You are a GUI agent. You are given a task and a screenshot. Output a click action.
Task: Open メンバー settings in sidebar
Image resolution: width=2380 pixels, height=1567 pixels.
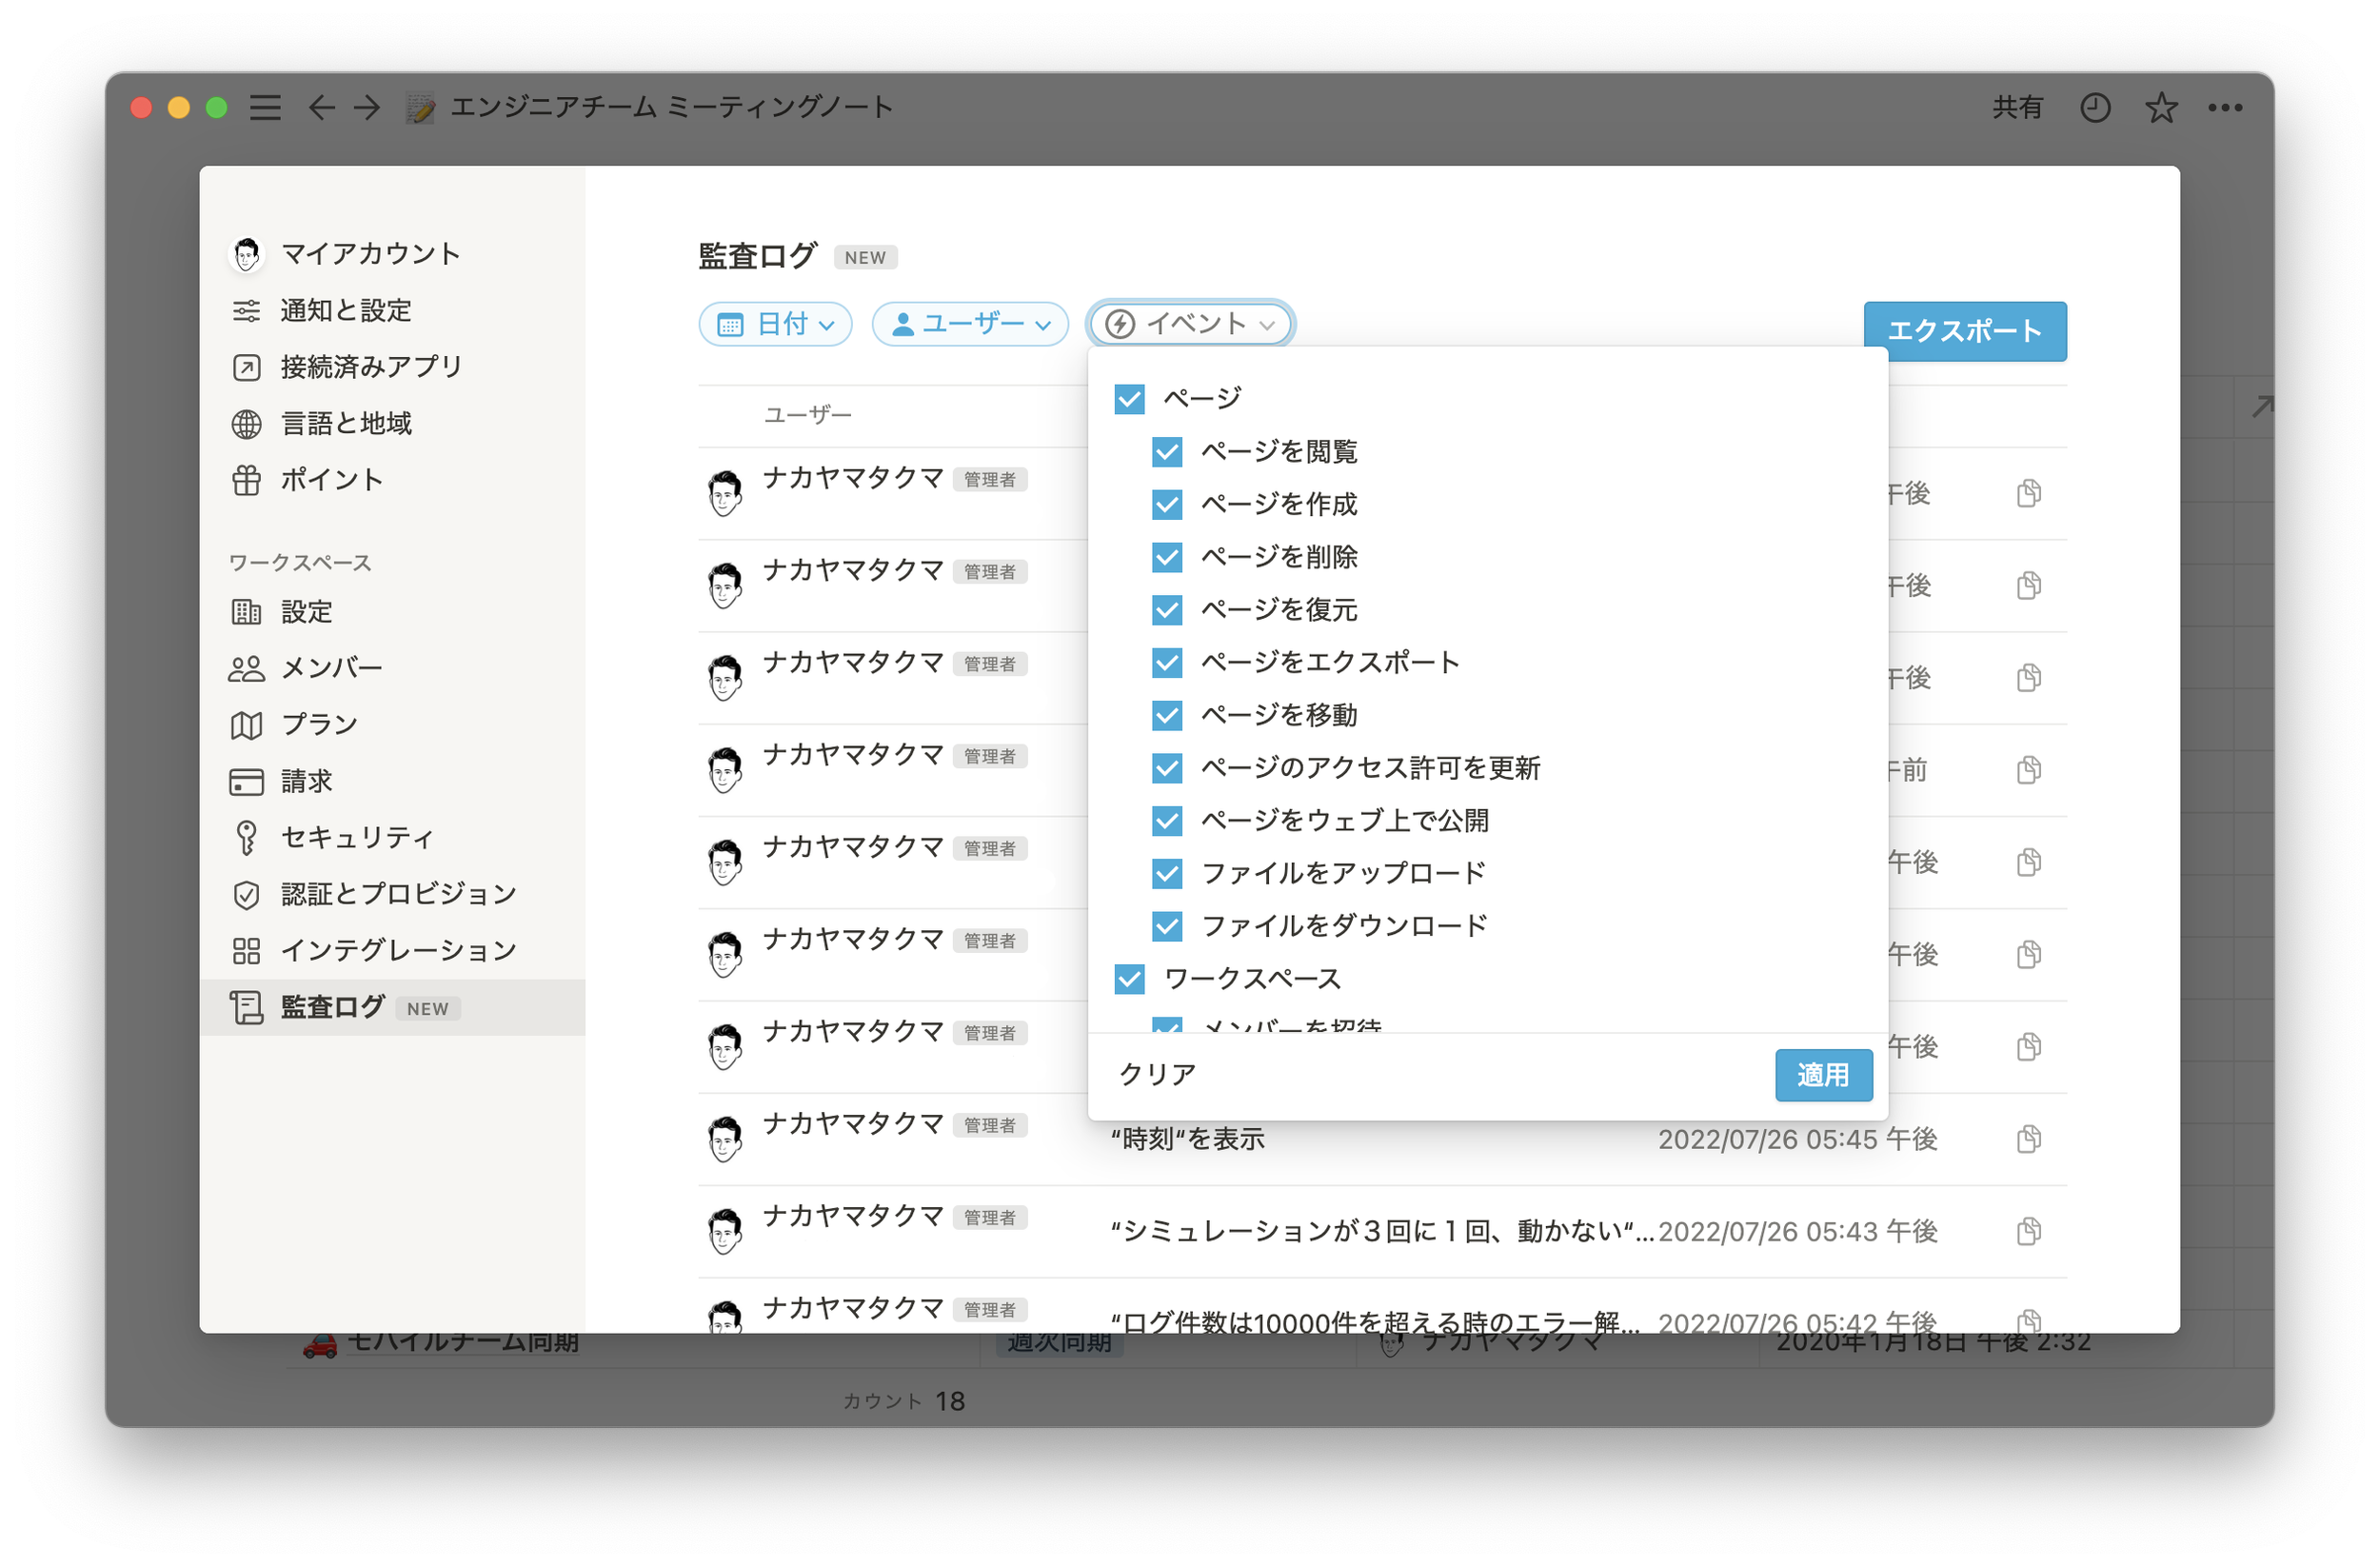pyautogui.click(x=330, y=668)
